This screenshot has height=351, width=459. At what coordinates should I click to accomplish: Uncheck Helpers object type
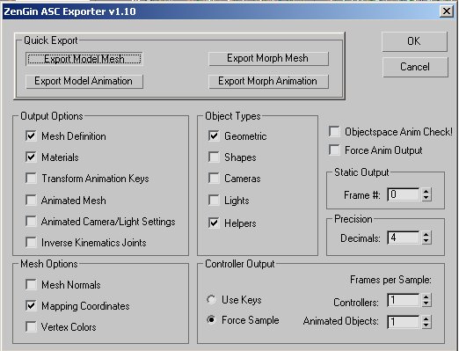[214, 223]
